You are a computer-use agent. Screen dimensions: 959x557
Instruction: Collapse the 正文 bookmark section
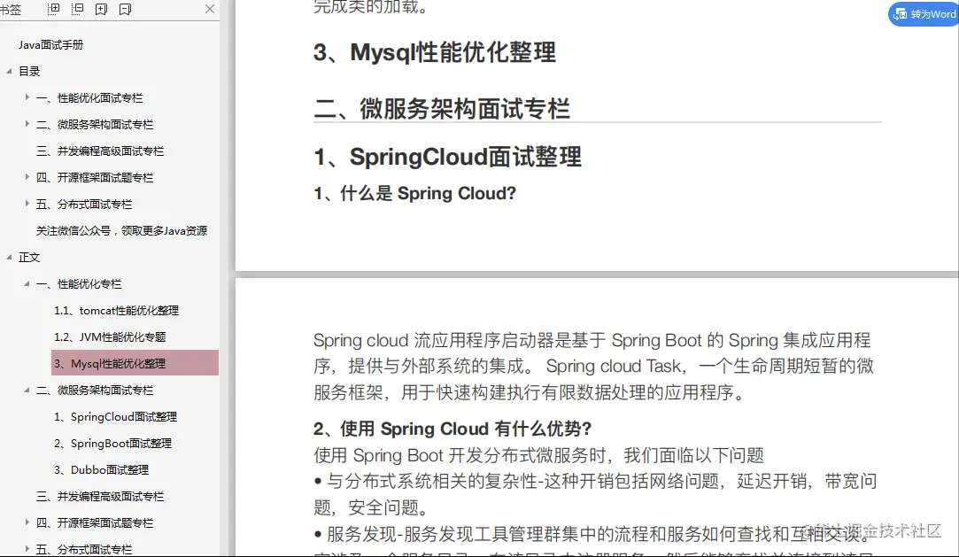point(9,257)
